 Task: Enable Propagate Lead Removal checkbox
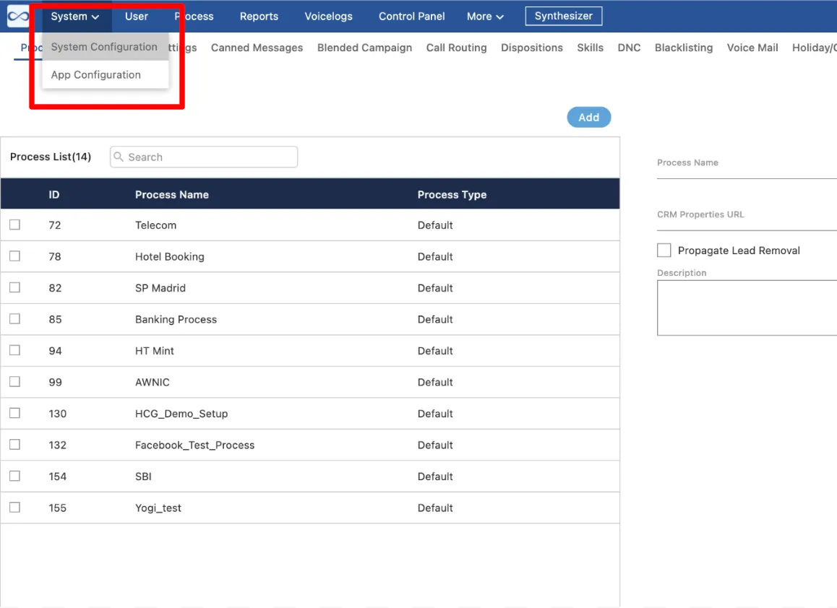(x=664, y=250)
